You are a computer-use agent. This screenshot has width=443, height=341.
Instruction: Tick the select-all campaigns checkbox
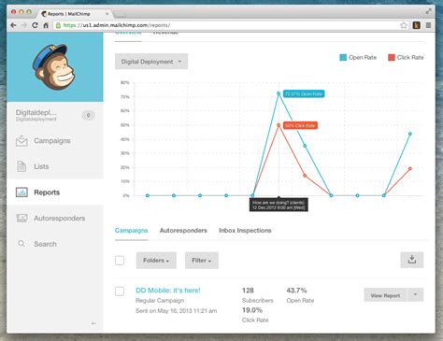click(120, 261)
